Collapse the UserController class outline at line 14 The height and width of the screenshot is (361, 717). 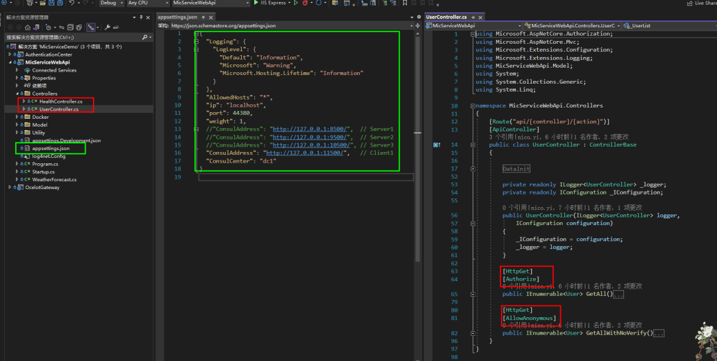473,145
